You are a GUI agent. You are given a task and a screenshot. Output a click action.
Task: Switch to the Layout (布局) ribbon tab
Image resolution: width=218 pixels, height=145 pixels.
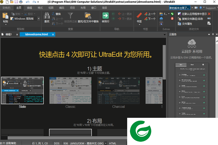point(83,8)
